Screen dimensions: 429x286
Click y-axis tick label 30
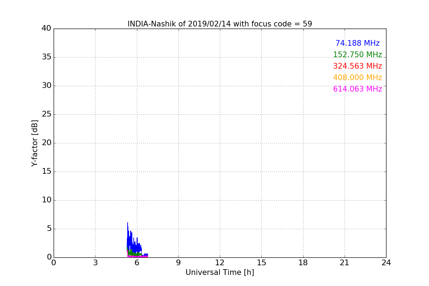[x=46, y=86]
